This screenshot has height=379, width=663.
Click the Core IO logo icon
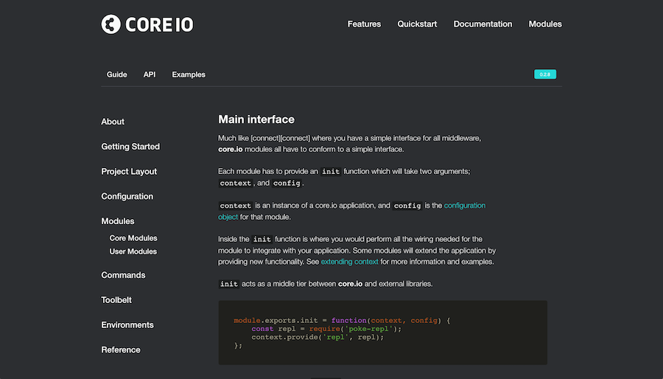point(110,24)
